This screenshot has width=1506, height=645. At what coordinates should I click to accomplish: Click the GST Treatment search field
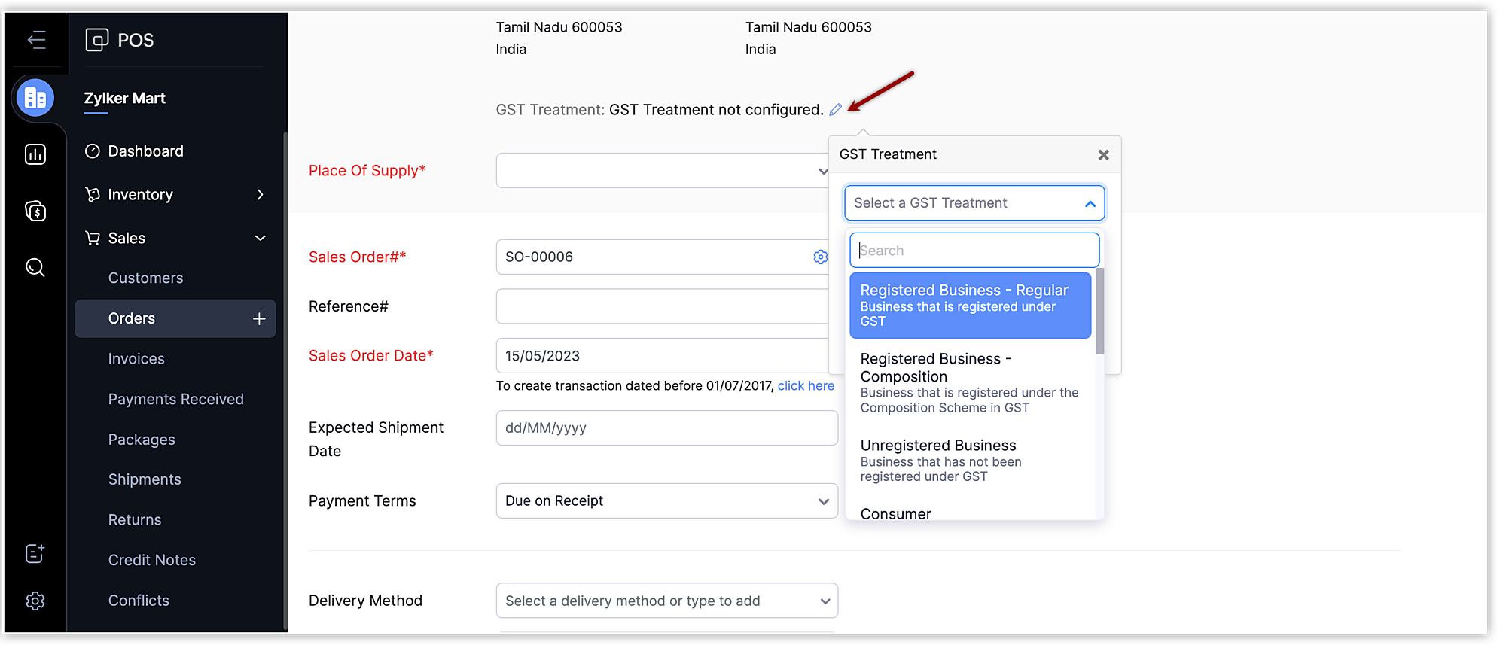click(x=974, y=251)
